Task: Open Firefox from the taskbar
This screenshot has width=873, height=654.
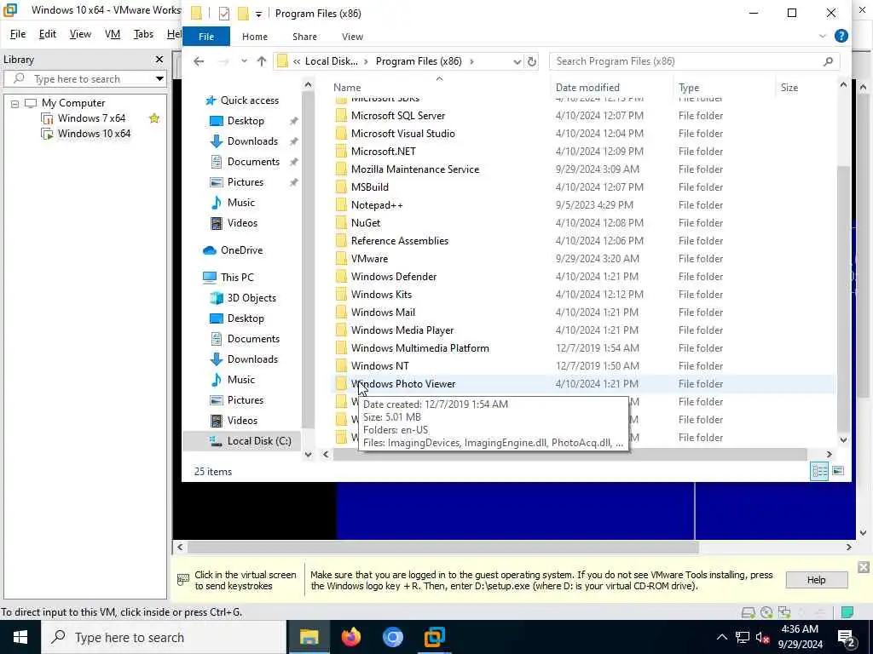Action: coord(350,637)
